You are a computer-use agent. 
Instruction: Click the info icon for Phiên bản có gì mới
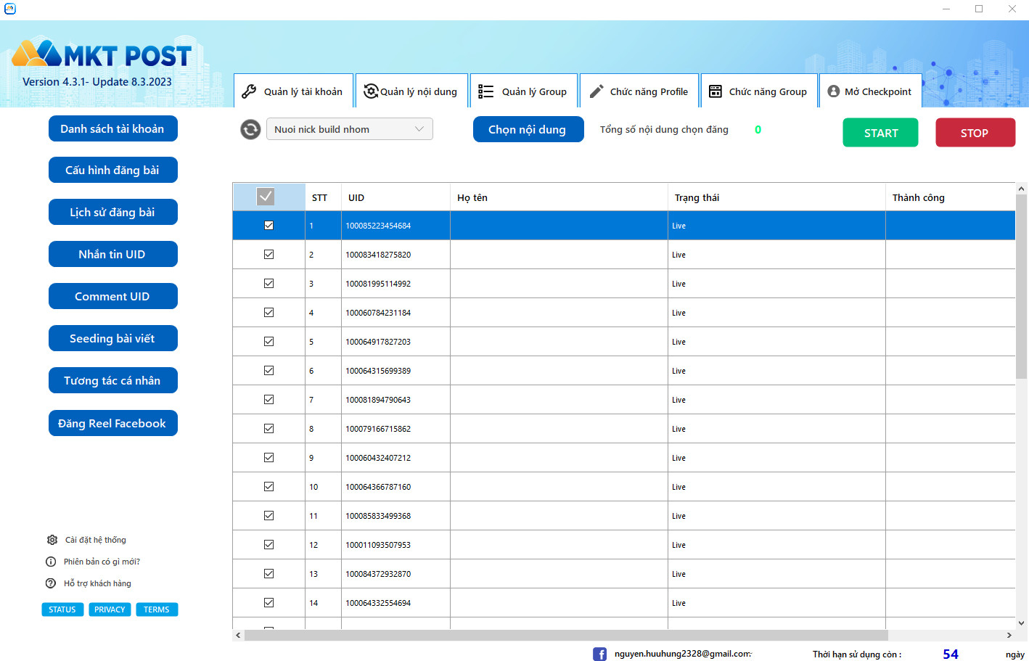[51, 562]
